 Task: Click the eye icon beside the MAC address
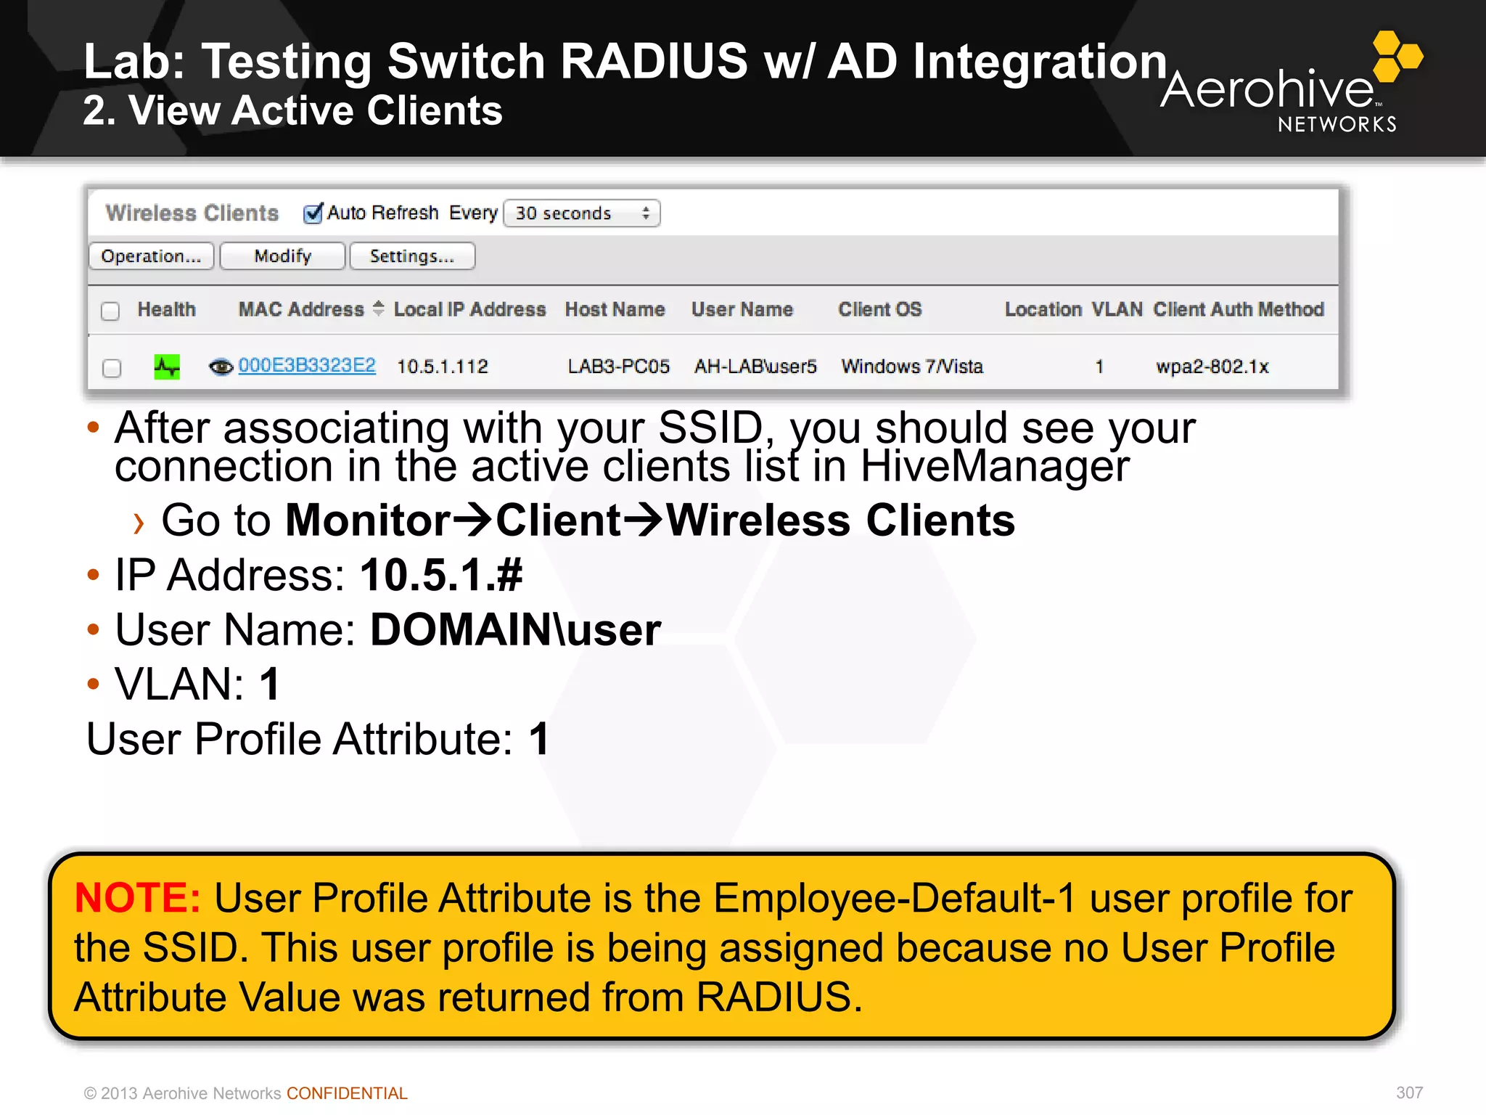pos(221,367)
